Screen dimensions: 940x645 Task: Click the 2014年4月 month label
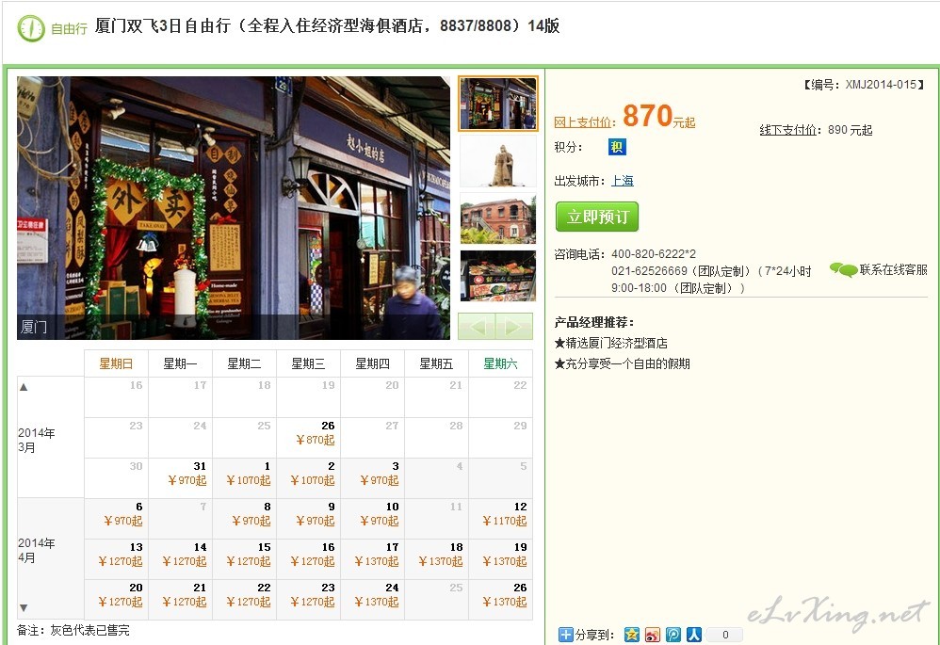coord(37,550)
